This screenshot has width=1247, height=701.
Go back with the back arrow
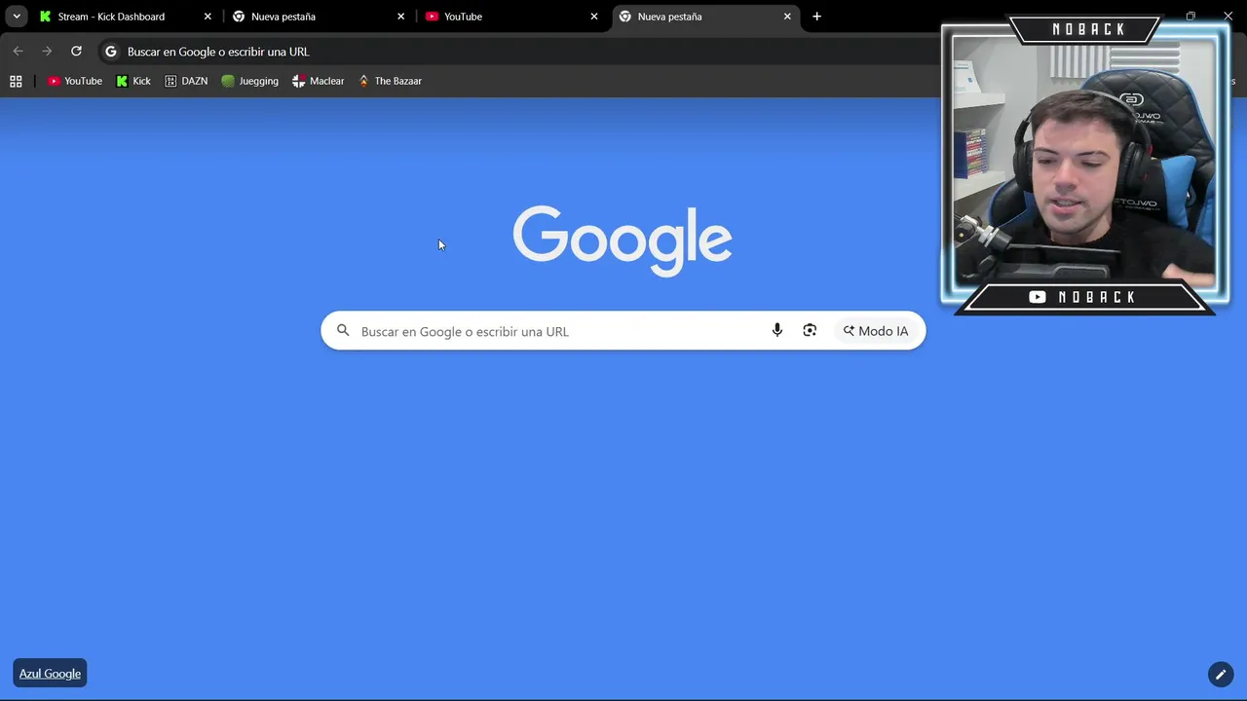coord(18,52)
